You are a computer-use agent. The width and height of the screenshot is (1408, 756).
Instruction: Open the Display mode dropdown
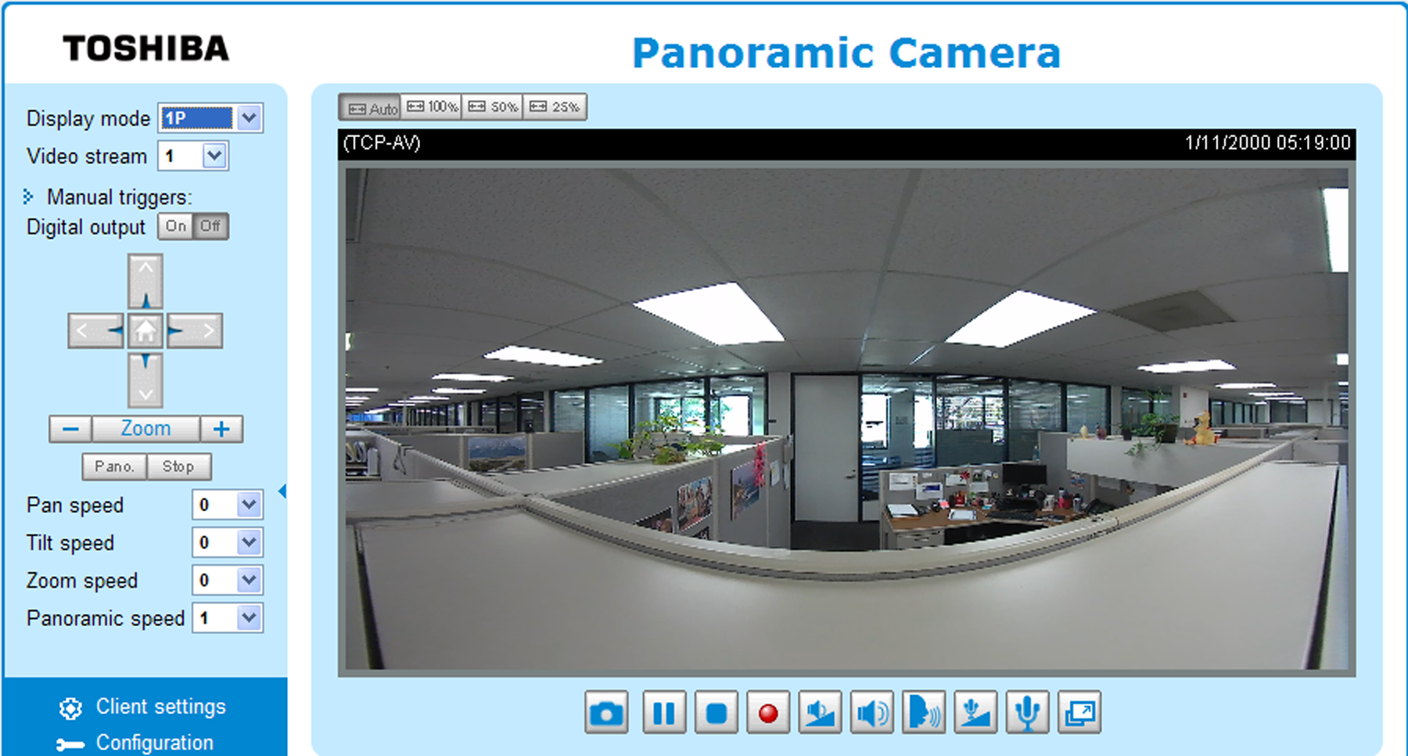click(x=210, y=118)
